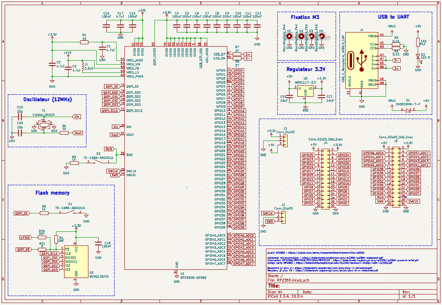Select inductor L1 3.3uH
Screen dimensions: 442x305
[x=83, y=65]
